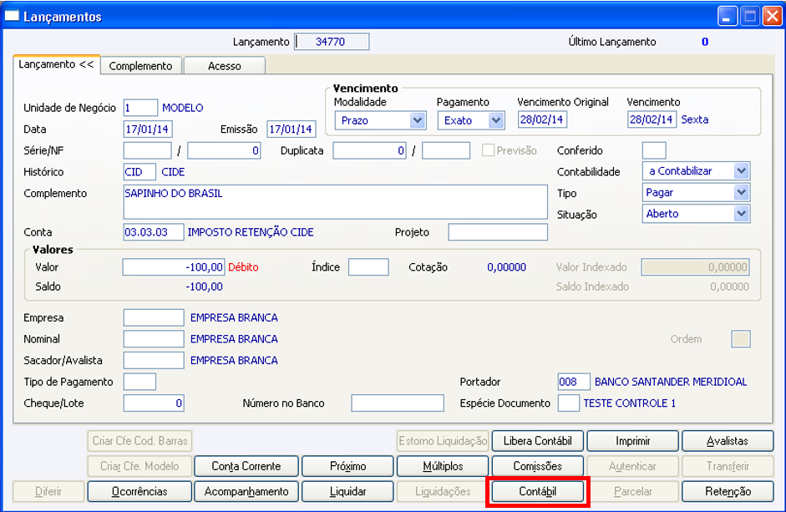Viewport: 786px width, 512px height.
Task: Click the Liquidar button
Action: click(347, 491)
